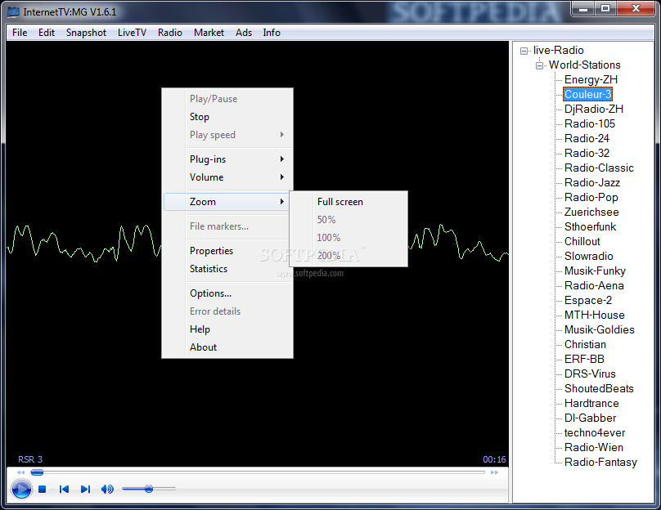Viewport: 661px width, 510px height.
Task: Open Play speed submenu arrow
Action: [282, 135]
